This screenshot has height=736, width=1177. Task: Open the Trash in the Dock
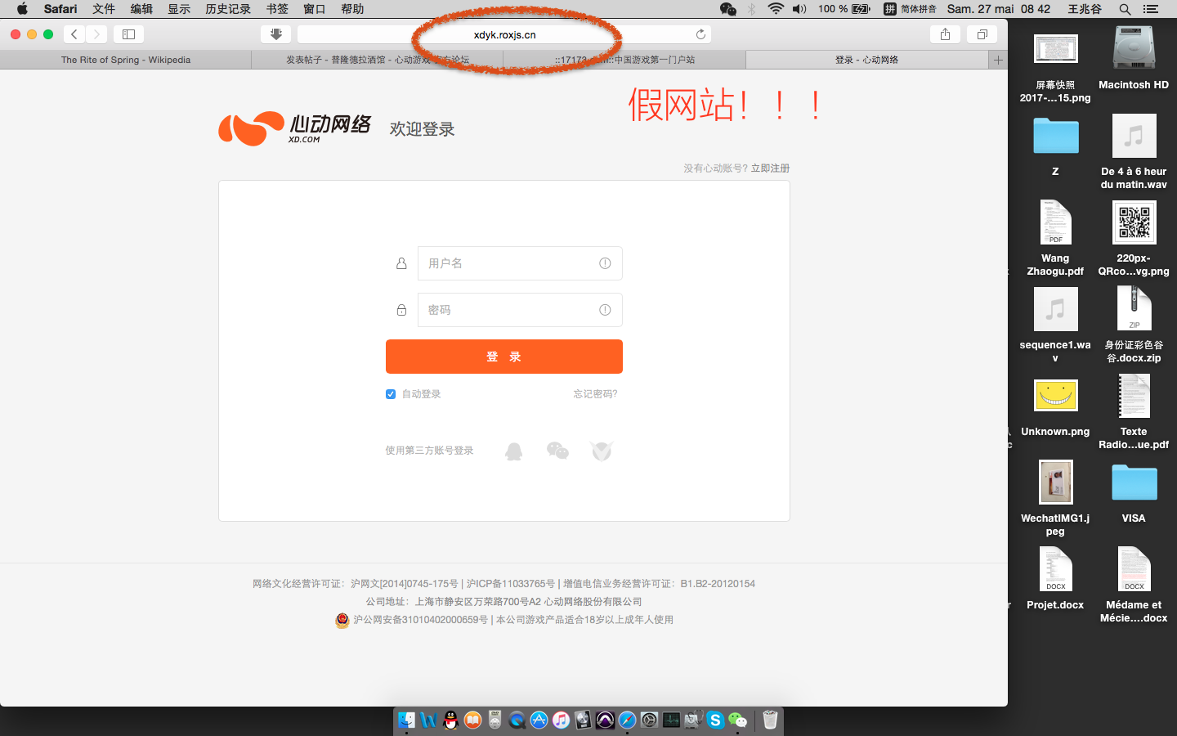pos(770,720)
